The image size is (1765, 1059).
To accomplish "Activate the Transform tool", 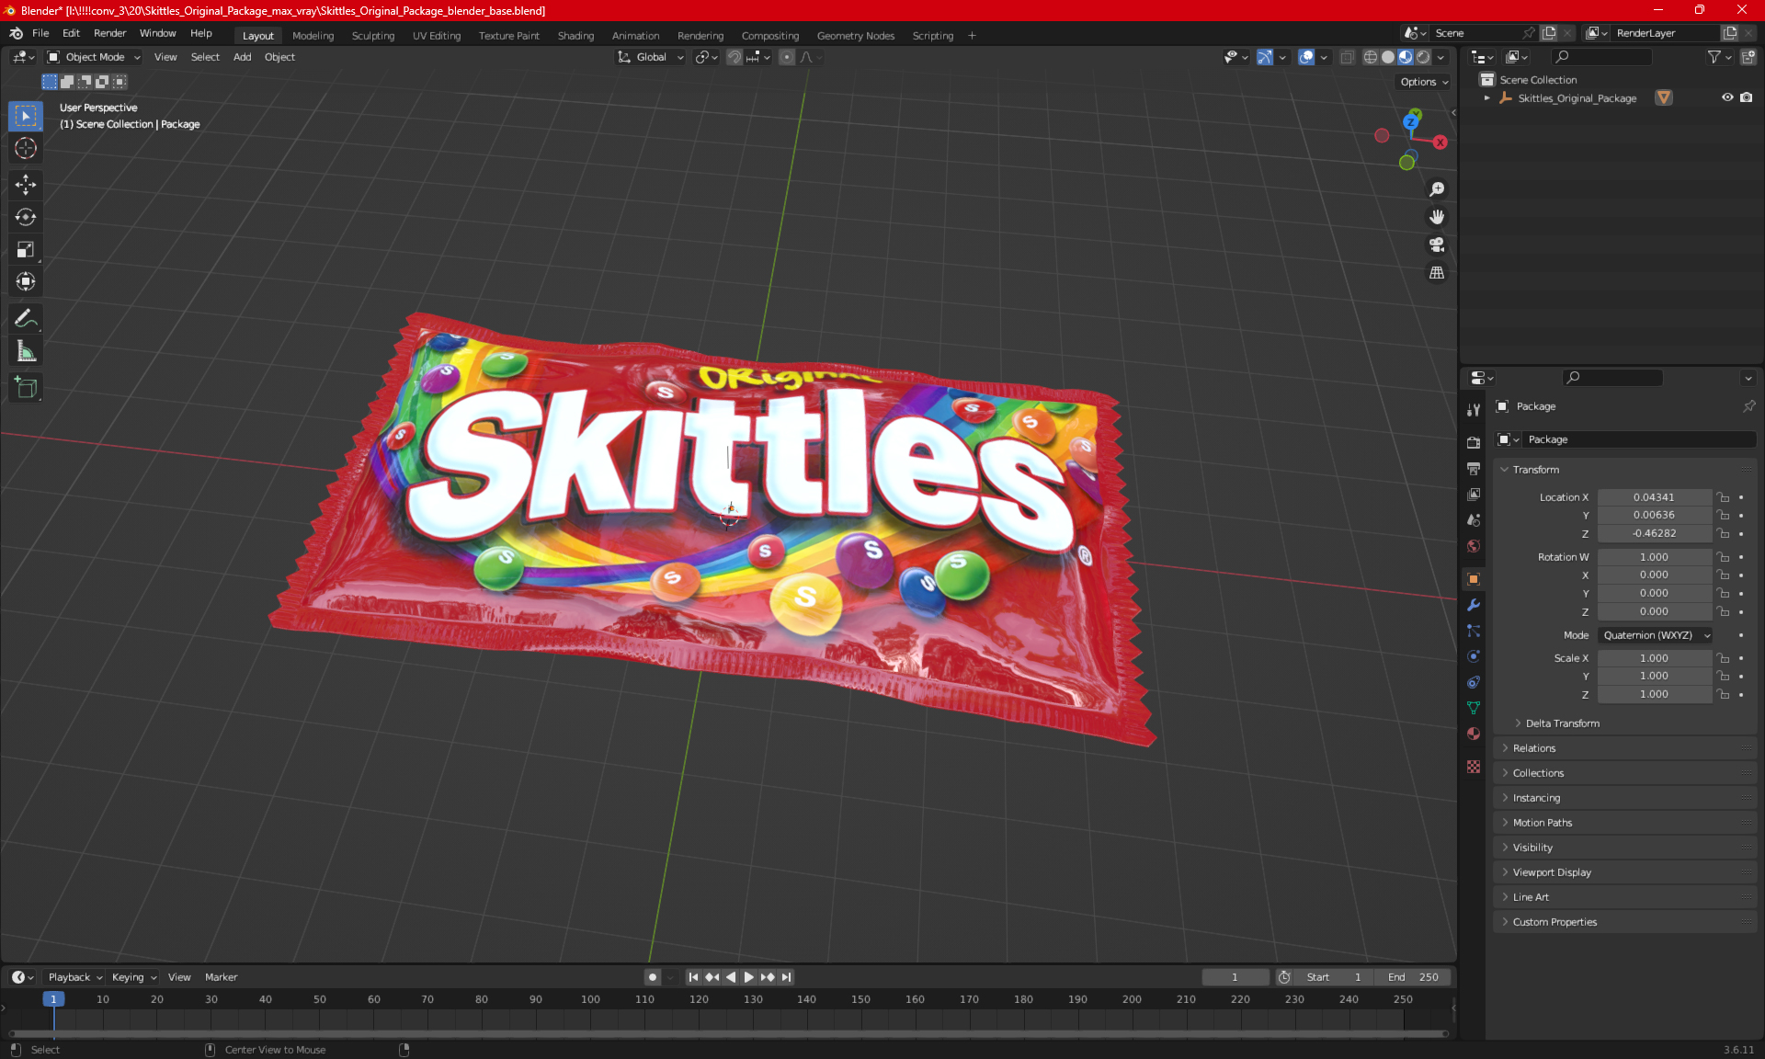I will [x=26, y=281].
